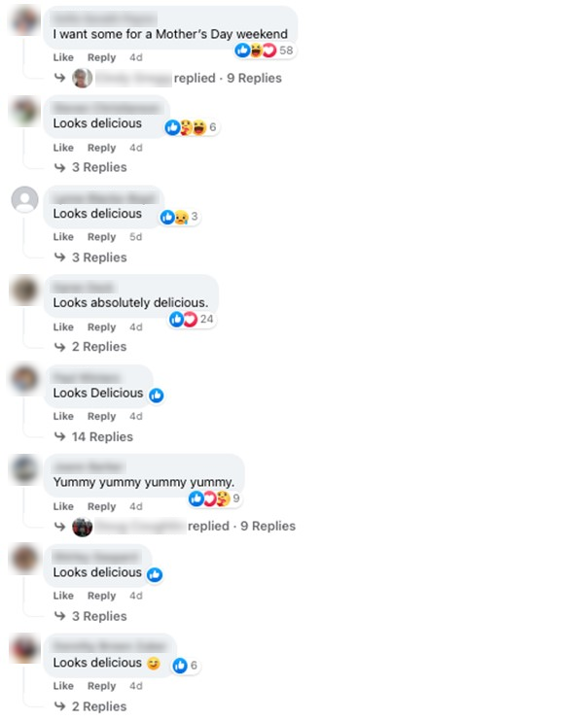Click thumbs-up showing 6 on last comment
The image size is (569, 721).
pos(185,666)
